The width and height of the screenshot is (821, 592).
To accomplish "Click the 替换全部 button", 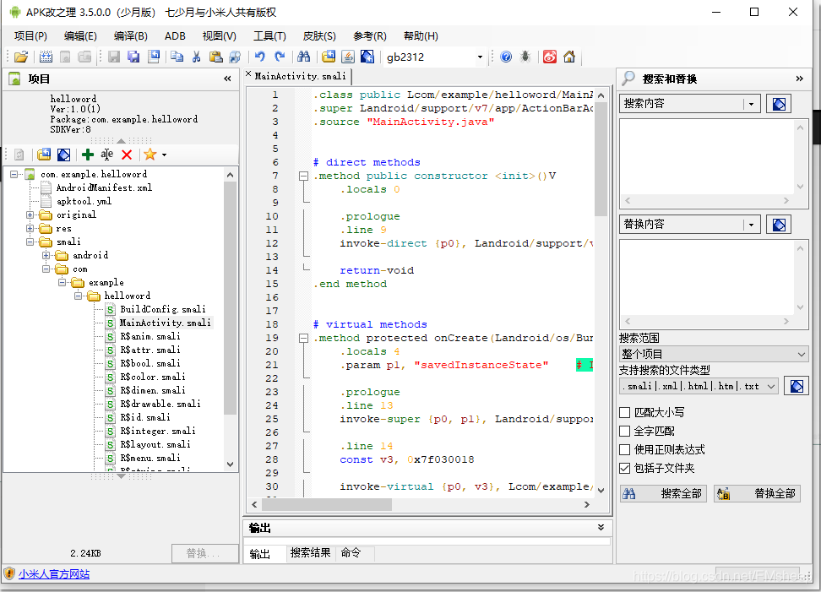I will pos(757,493).
